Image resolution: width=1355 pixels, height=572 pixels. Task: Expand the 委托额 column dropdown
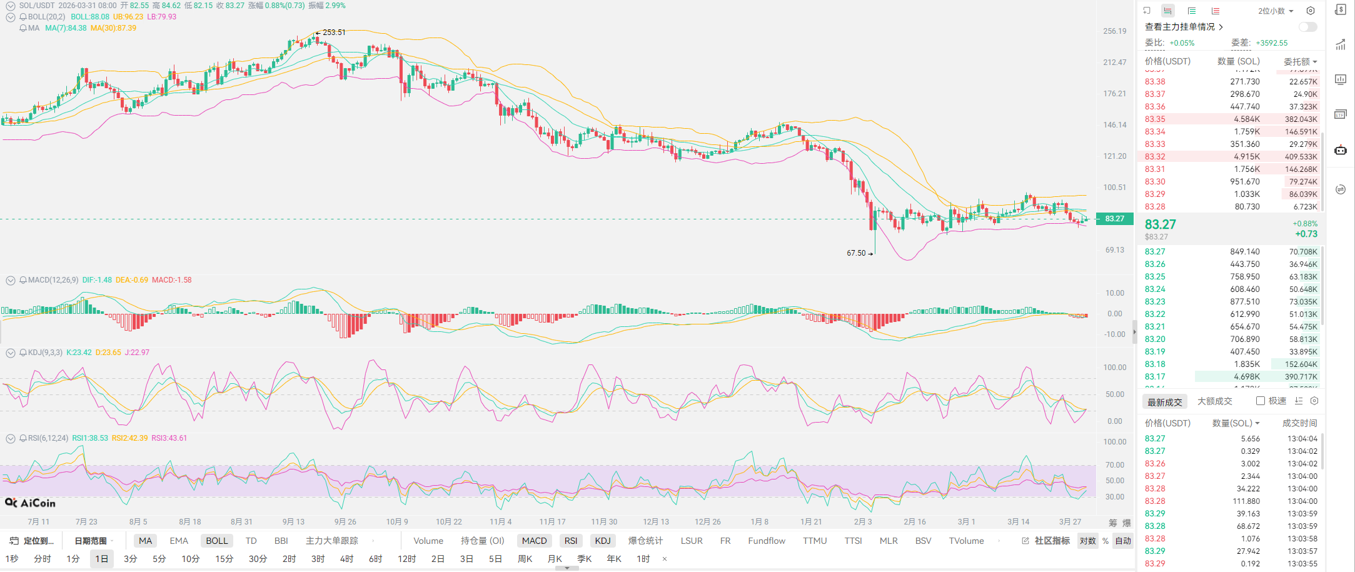pos(1301,61)
